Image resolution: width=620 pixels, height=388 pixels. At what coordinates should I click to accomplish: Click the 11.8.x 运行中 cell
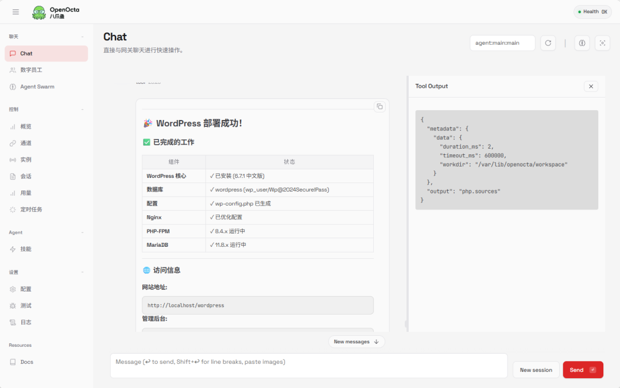289,245
